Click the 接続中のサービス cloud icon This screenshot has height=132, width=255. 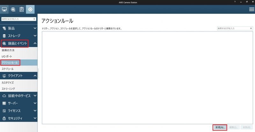[x=4, y=96]
